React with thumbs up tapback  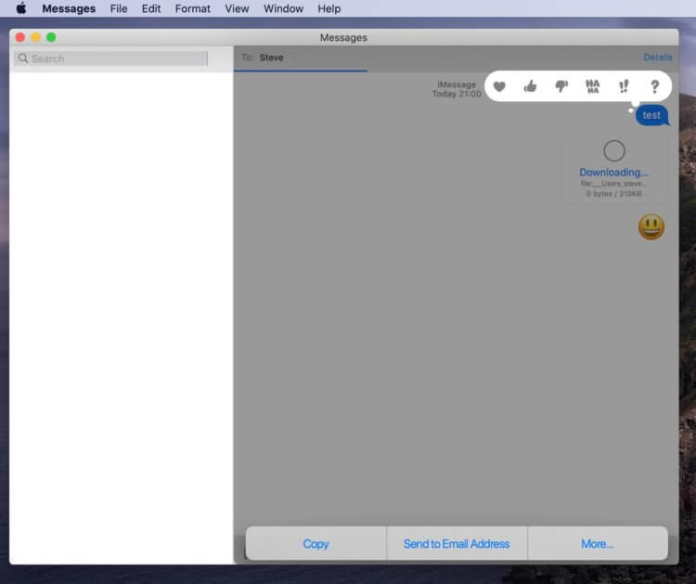pyautogui.click(x=530, y=86)
